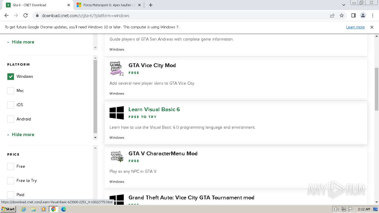Click the browser forward arrow

pyautogui.click(x=16, y=15)
